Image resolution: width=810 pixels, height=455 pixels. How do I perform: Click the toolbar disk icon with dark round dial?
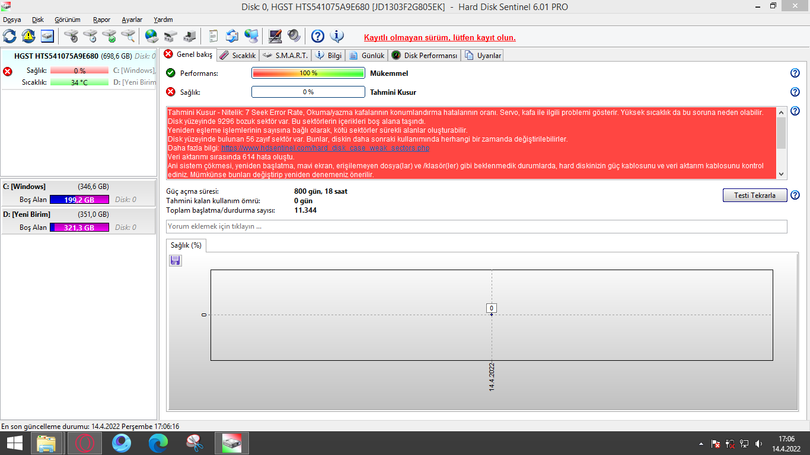[71, 36]
